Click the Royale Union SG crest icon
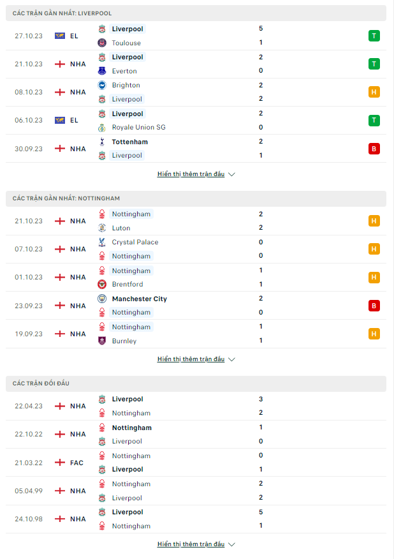 [102, 127]
